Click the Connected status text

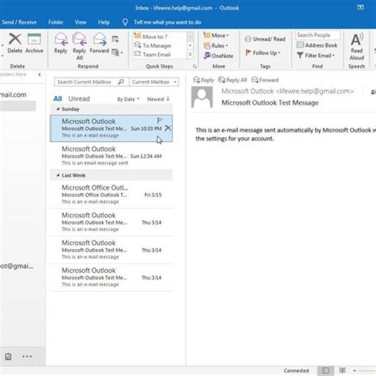[296, 370]
